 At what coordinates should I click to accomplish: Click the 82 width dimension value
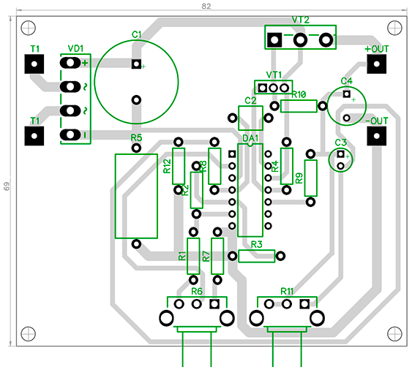pyautogui.click(x=206, y=7)
